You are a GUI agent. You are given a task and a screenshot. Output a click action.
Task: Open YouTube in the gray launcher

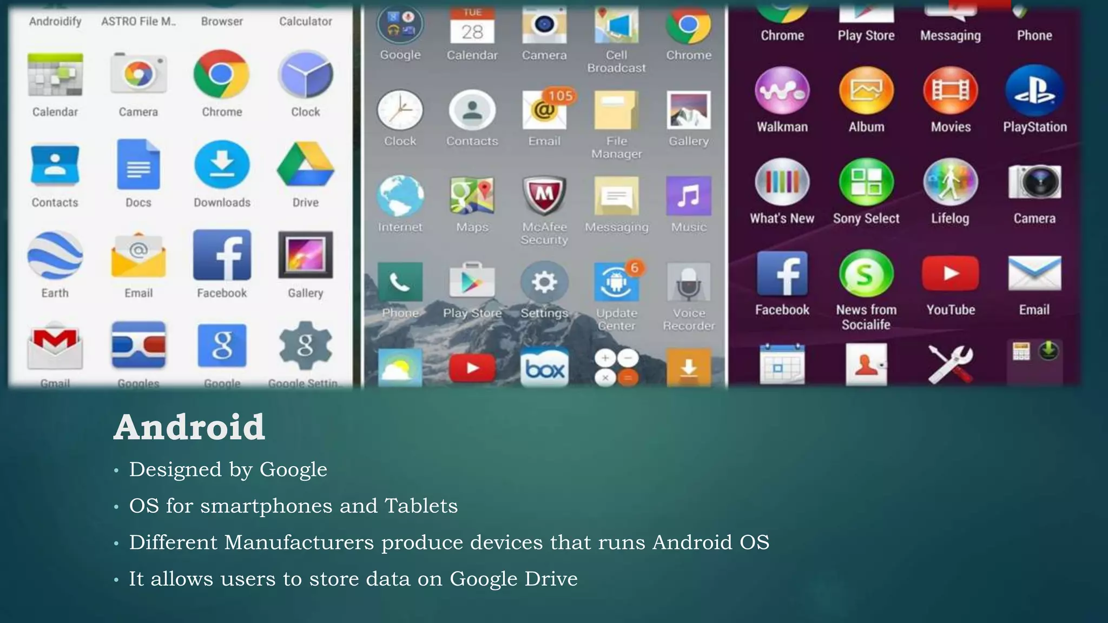point(472,368)
